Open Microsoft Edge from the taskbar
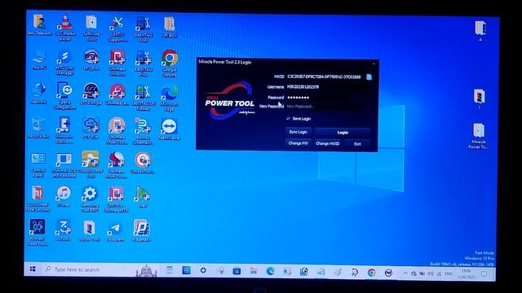Screen dimensions: 522x293 270,271
